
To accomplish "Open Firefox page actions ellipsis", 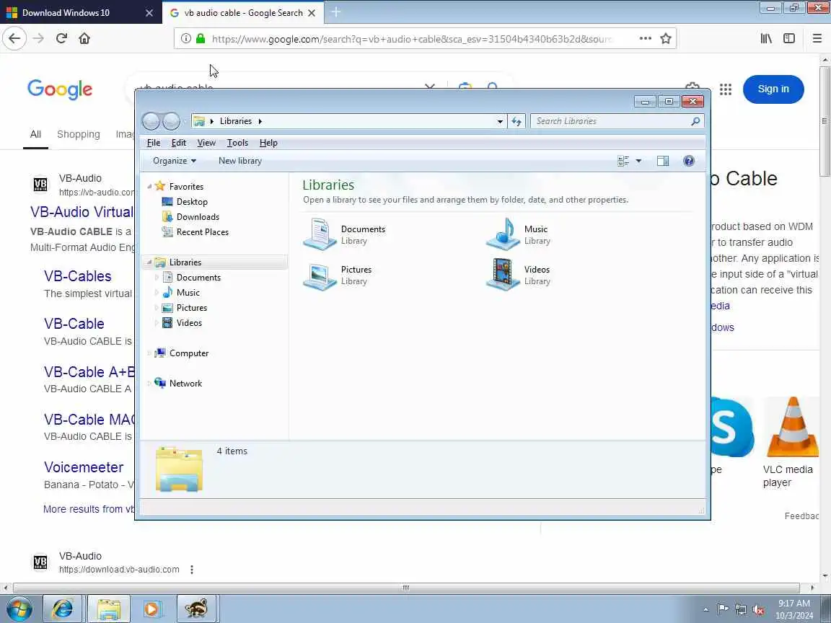I will (x=645, y=38).
